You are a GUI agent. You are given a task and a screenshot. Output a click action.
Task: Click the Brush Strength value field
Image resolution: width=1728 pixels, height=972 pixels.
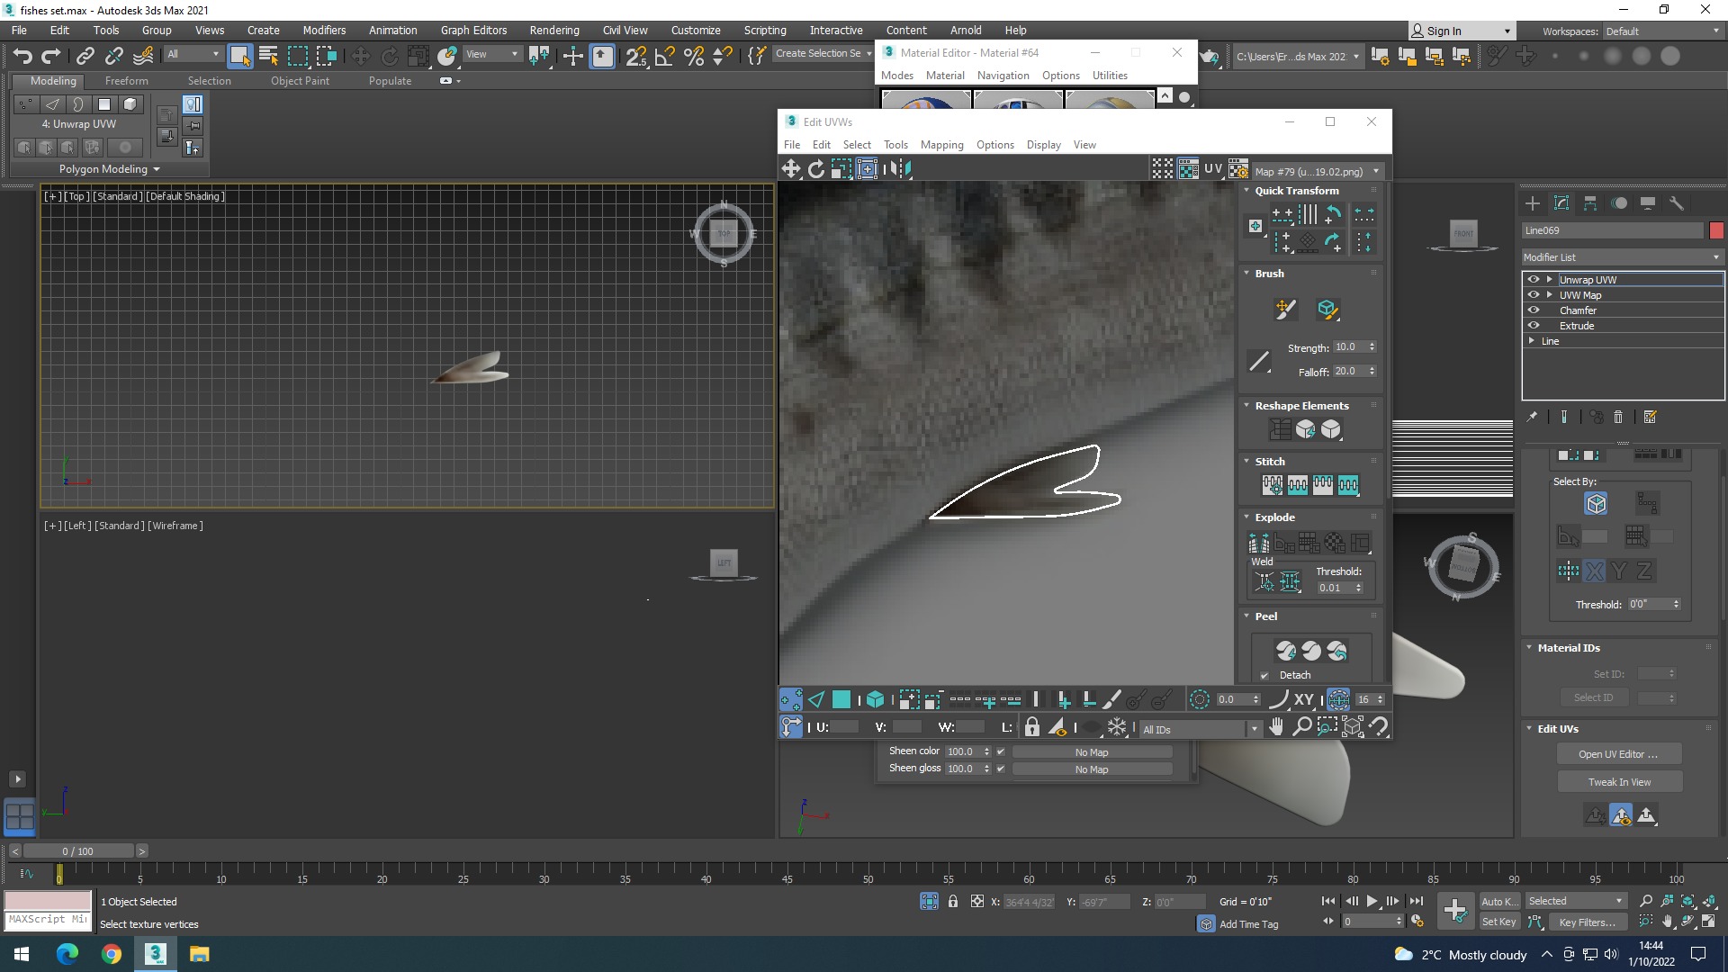[x=1349, y=346]
